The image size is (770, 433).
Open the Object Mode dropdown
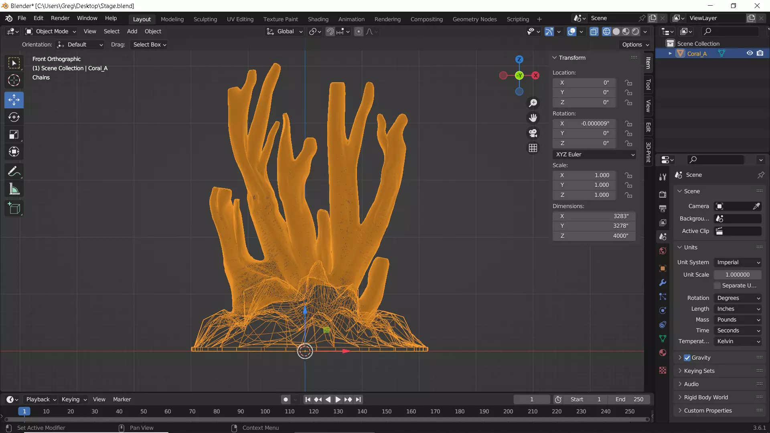pyautogui.click(x=51, y=31)
